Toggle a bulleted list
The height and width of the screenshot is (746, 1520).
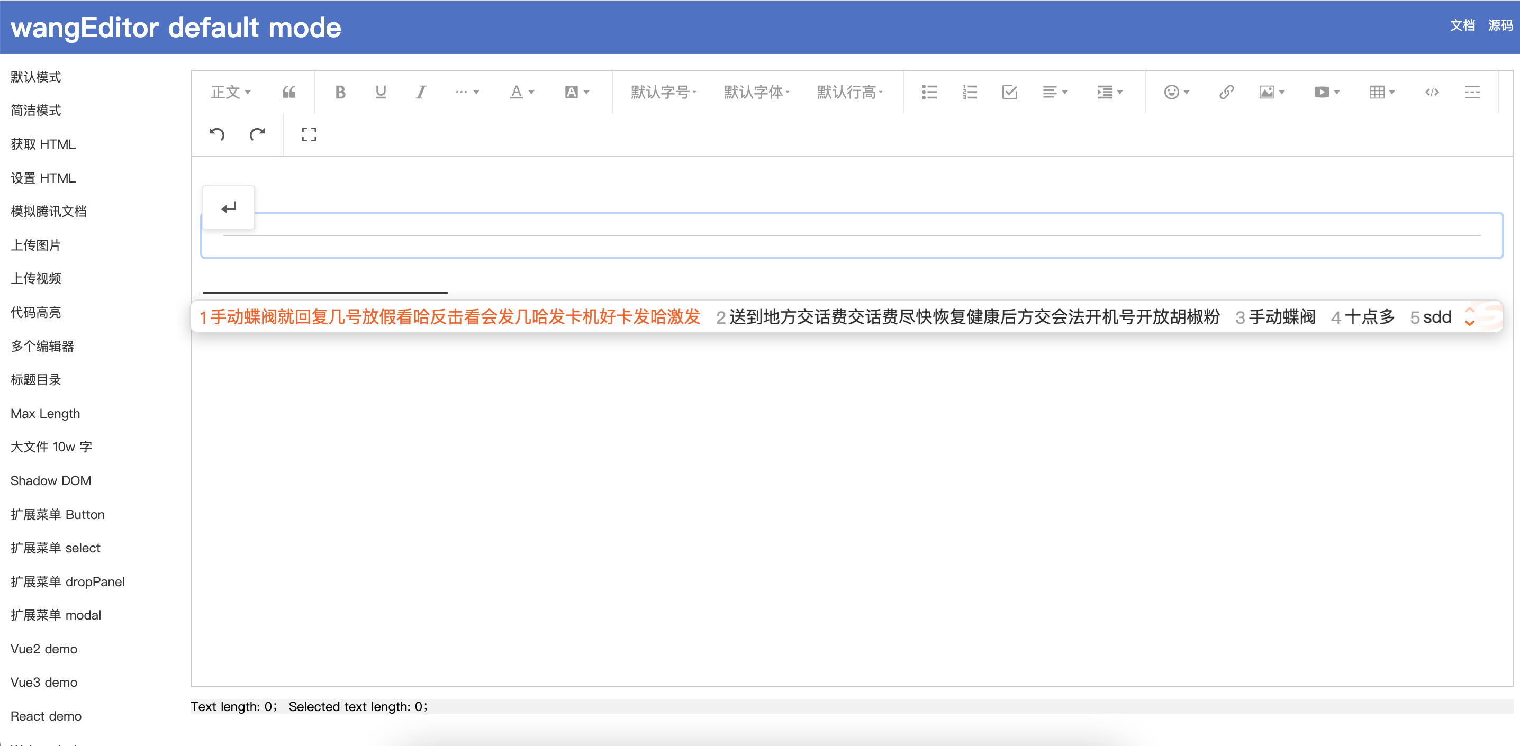pyautogui.click(x=929, y=92)
